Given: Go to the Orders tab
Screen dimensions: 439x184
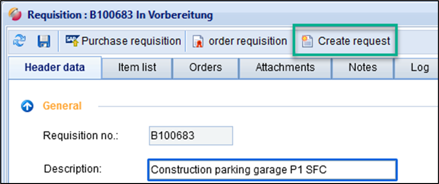Looking at the screenshot, I should click(x=206, y=67).
